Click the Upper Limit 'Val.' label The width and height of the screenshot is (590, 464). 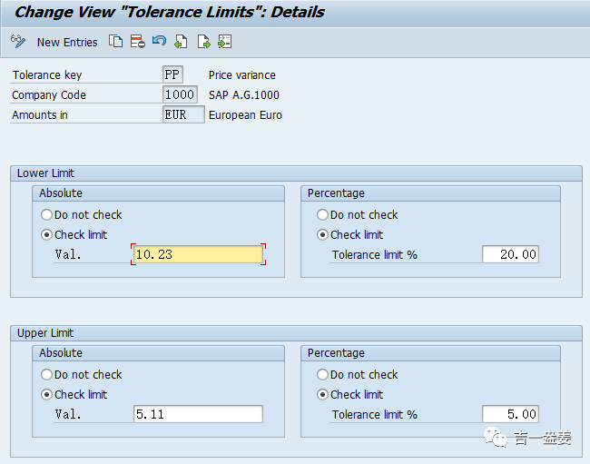pyautogui.click(x=68, y=415)
